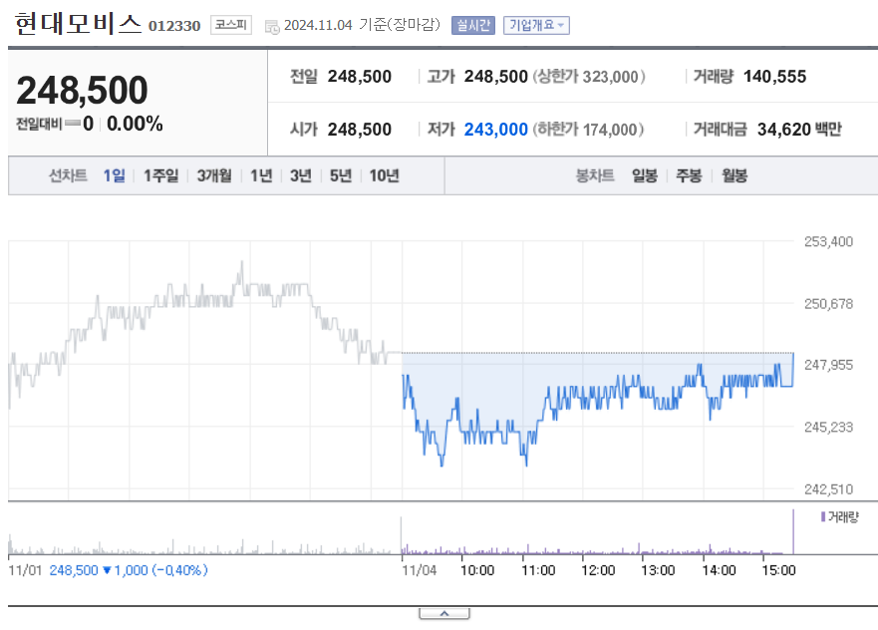Click the 10:00 time axis label
Screen dimensions: 878x630
click(477, 570)
